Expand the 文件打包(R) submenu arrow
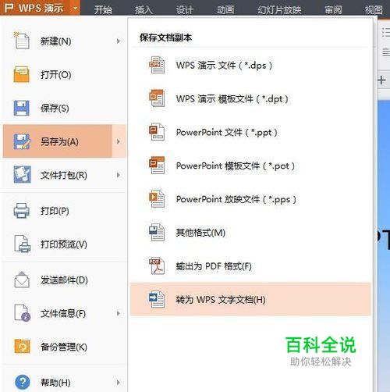Image resolution: width=390 pixels, height=392 pixels. coord(119,175)
